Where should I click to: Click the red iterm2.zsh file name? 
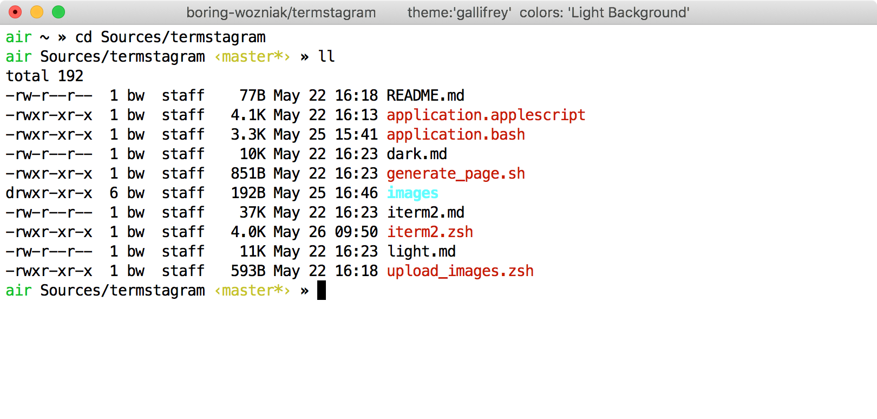tap(429, 232)
